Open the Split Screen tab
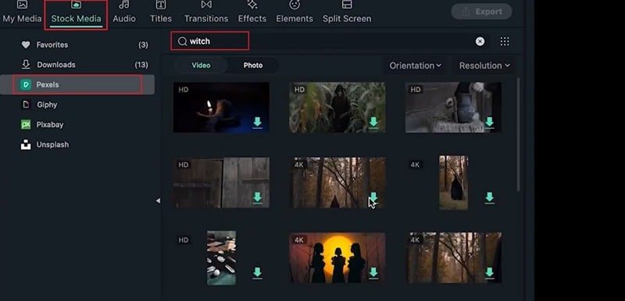The height and width of the screenshot is (301, 625). 347,12
